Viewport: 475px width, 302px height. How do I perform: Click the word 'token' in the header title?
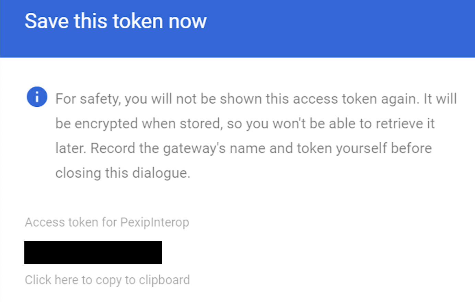pos(138,21)
